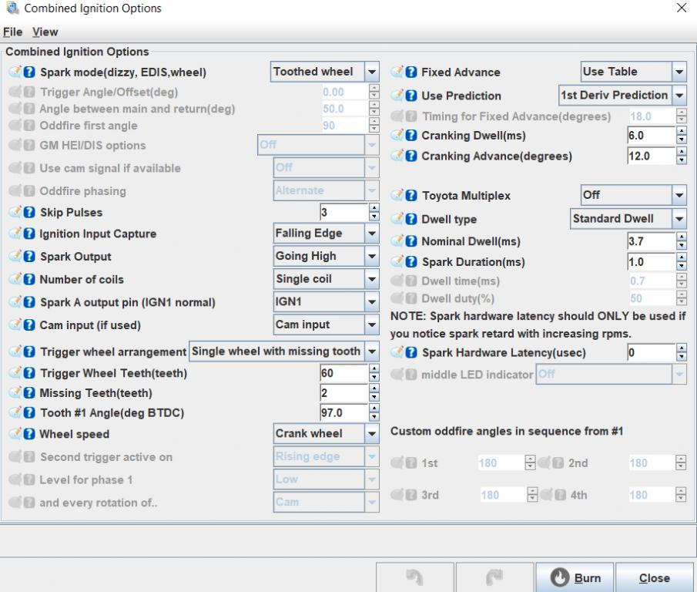Image resolution: width=697 pixels, height=592 pixels.
Task: Open the File menu
Action: 12,32
